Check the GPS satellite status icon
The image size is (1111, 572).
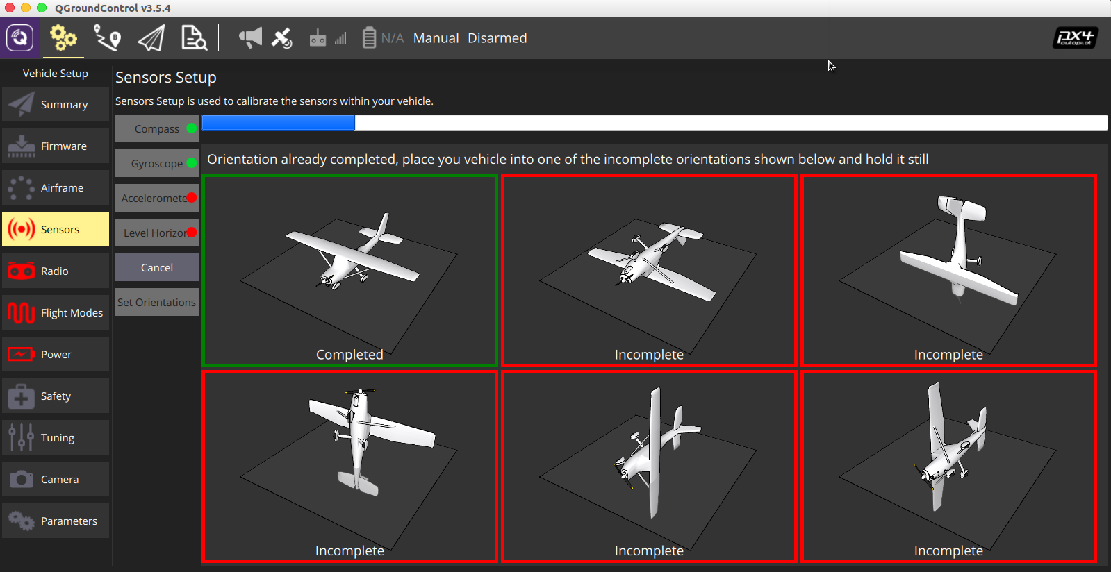[x=281, y=37]
